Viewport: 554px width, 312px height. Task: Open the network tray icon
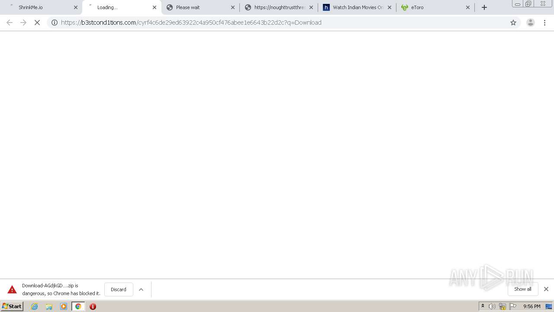click(x=502, y=306)
